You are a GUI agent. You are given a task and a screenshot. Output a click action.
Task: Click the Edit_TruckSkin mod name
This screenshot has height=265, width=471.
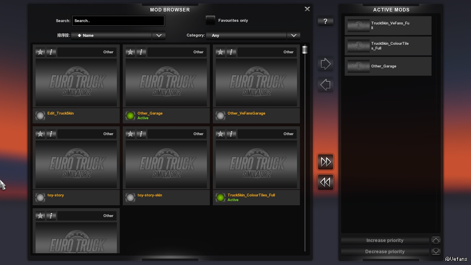[x=61, y=113]
